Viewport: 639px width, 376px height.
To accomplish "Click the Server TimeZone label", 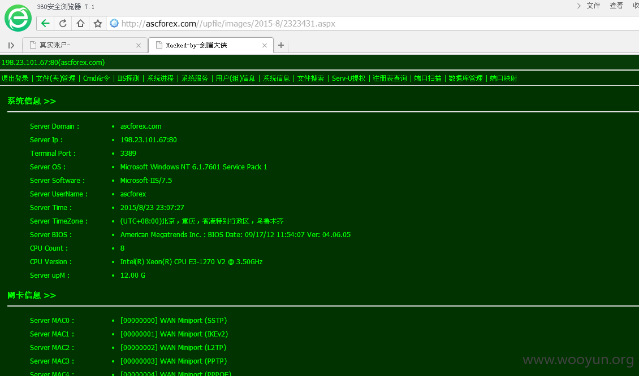I will click(x=59, y=221).
